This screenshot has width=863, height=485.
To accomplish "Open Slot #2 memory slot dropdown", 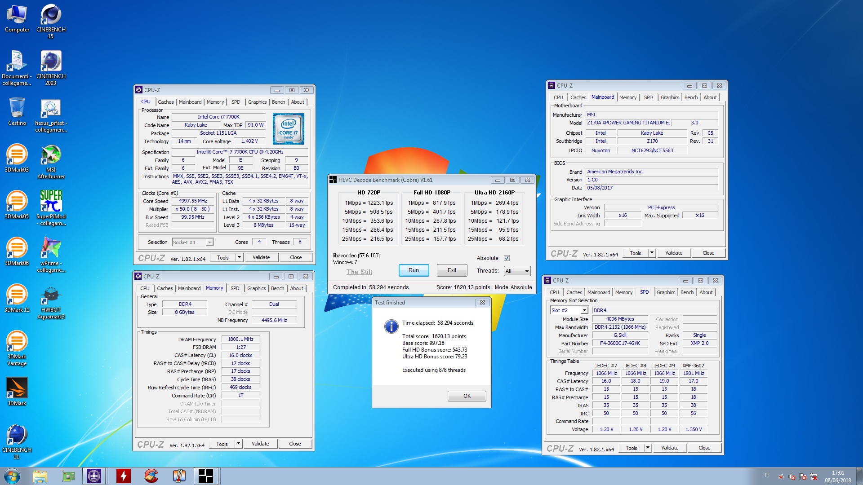I will coord(569,310).
